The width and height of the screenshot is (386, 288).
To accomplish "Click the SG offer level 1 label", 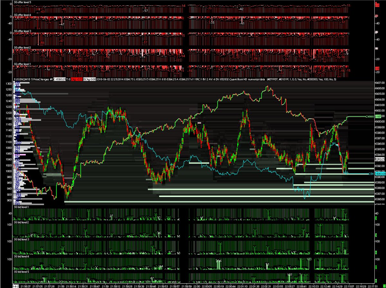I will [x=22, y=64].
